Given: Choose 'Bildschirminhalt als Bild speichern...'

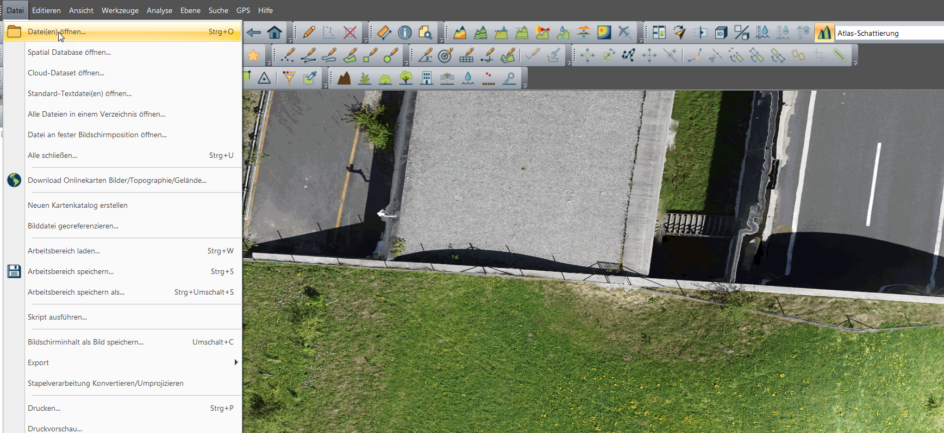Looking at the screenshot, I should tap(123, 342).
